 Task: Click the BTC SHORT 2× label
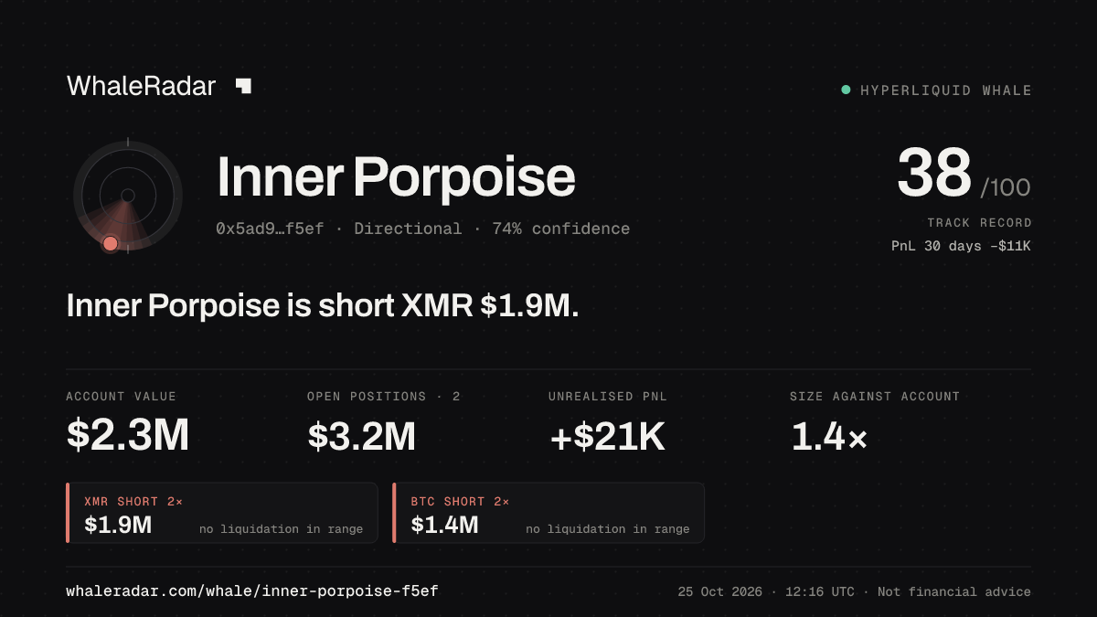[460, 502]
